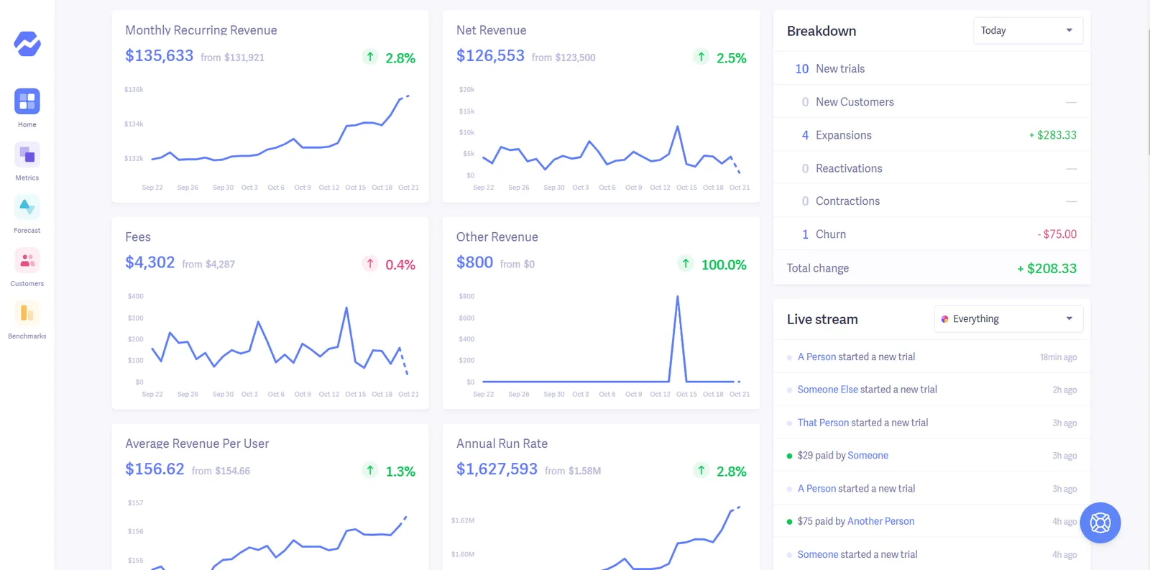The width and height of the screenshot is (1150, 570).
Task: Click the Live stream panel heading
Action: (822, 319)
